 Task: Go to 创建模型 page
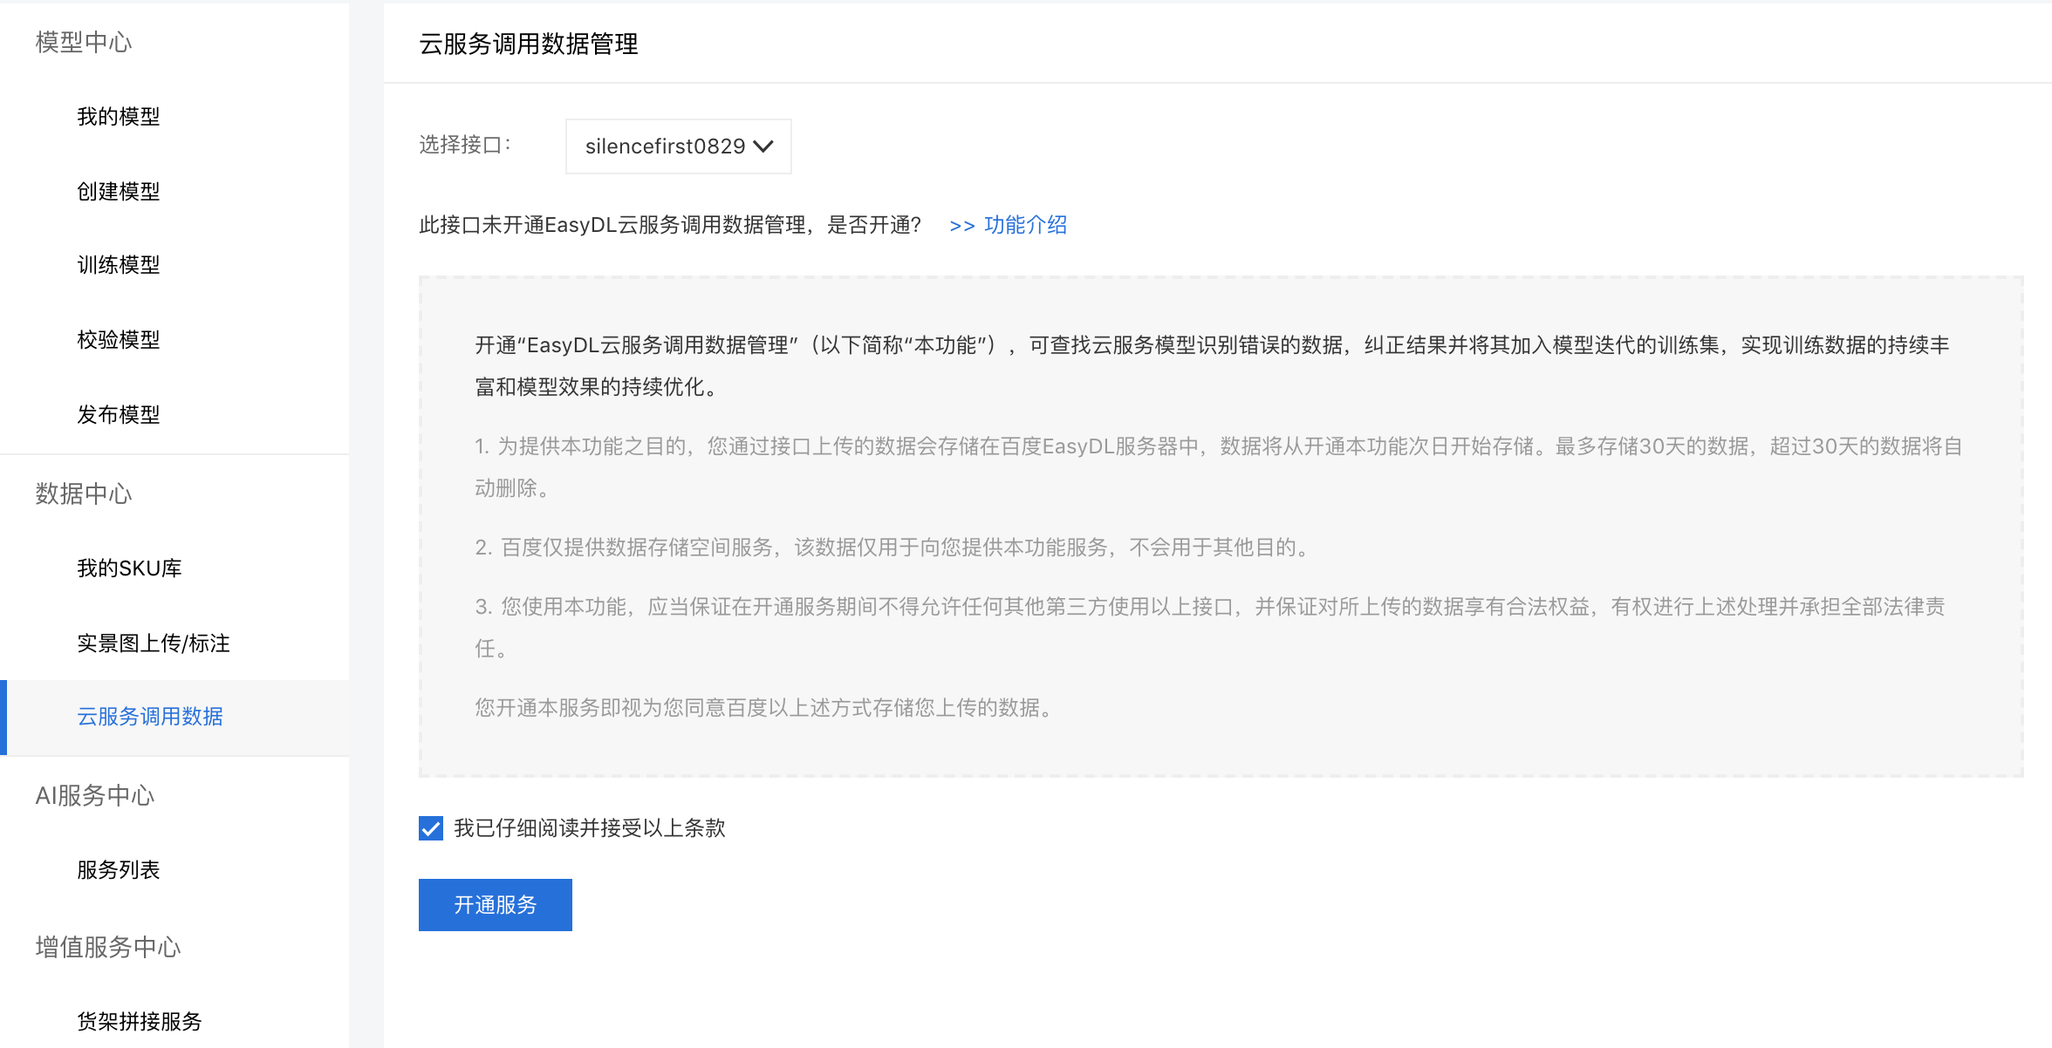tap(119, 192)
